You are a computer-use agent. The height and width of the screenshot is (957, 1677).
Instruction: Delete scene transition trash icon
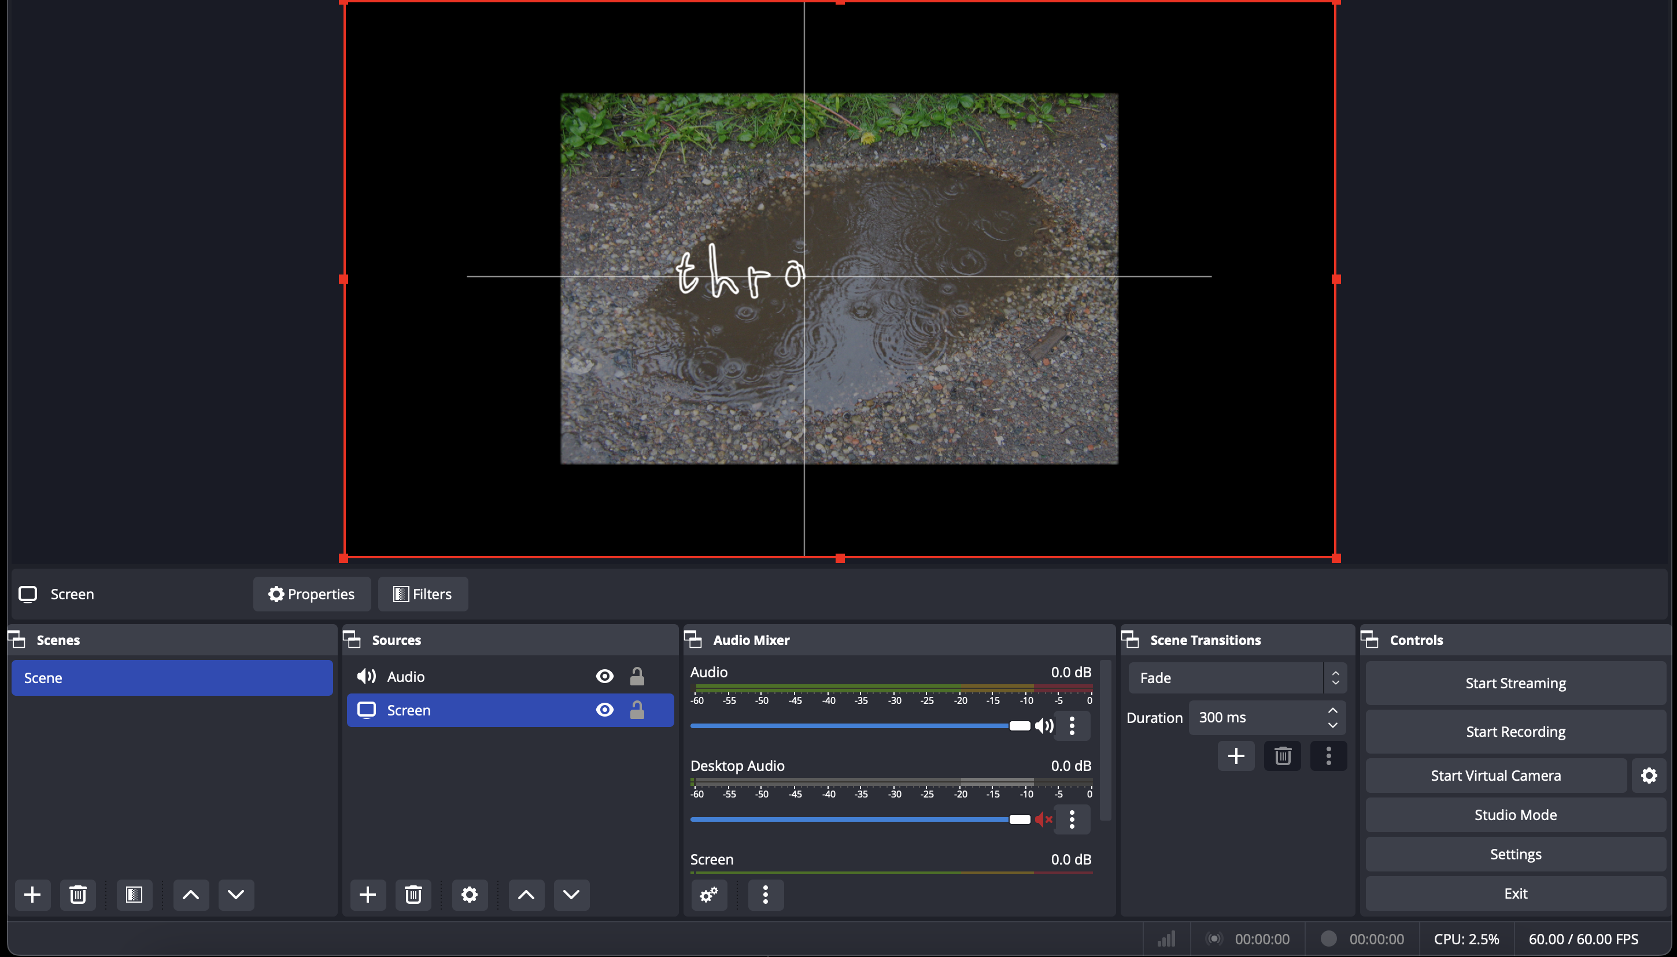pos(1283,756)
